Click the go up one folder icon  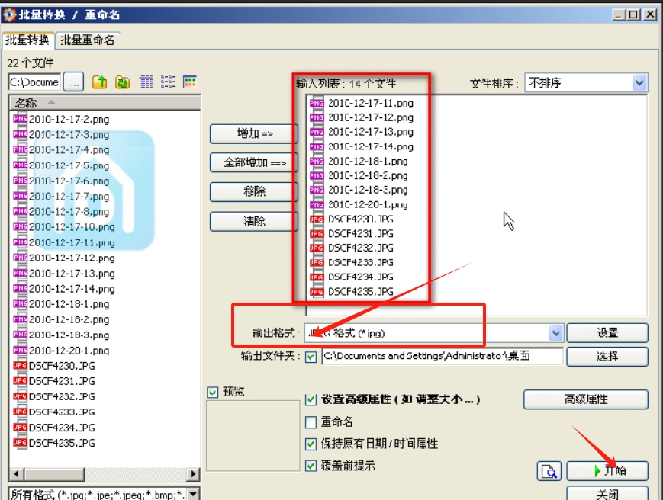coord(100,82)
